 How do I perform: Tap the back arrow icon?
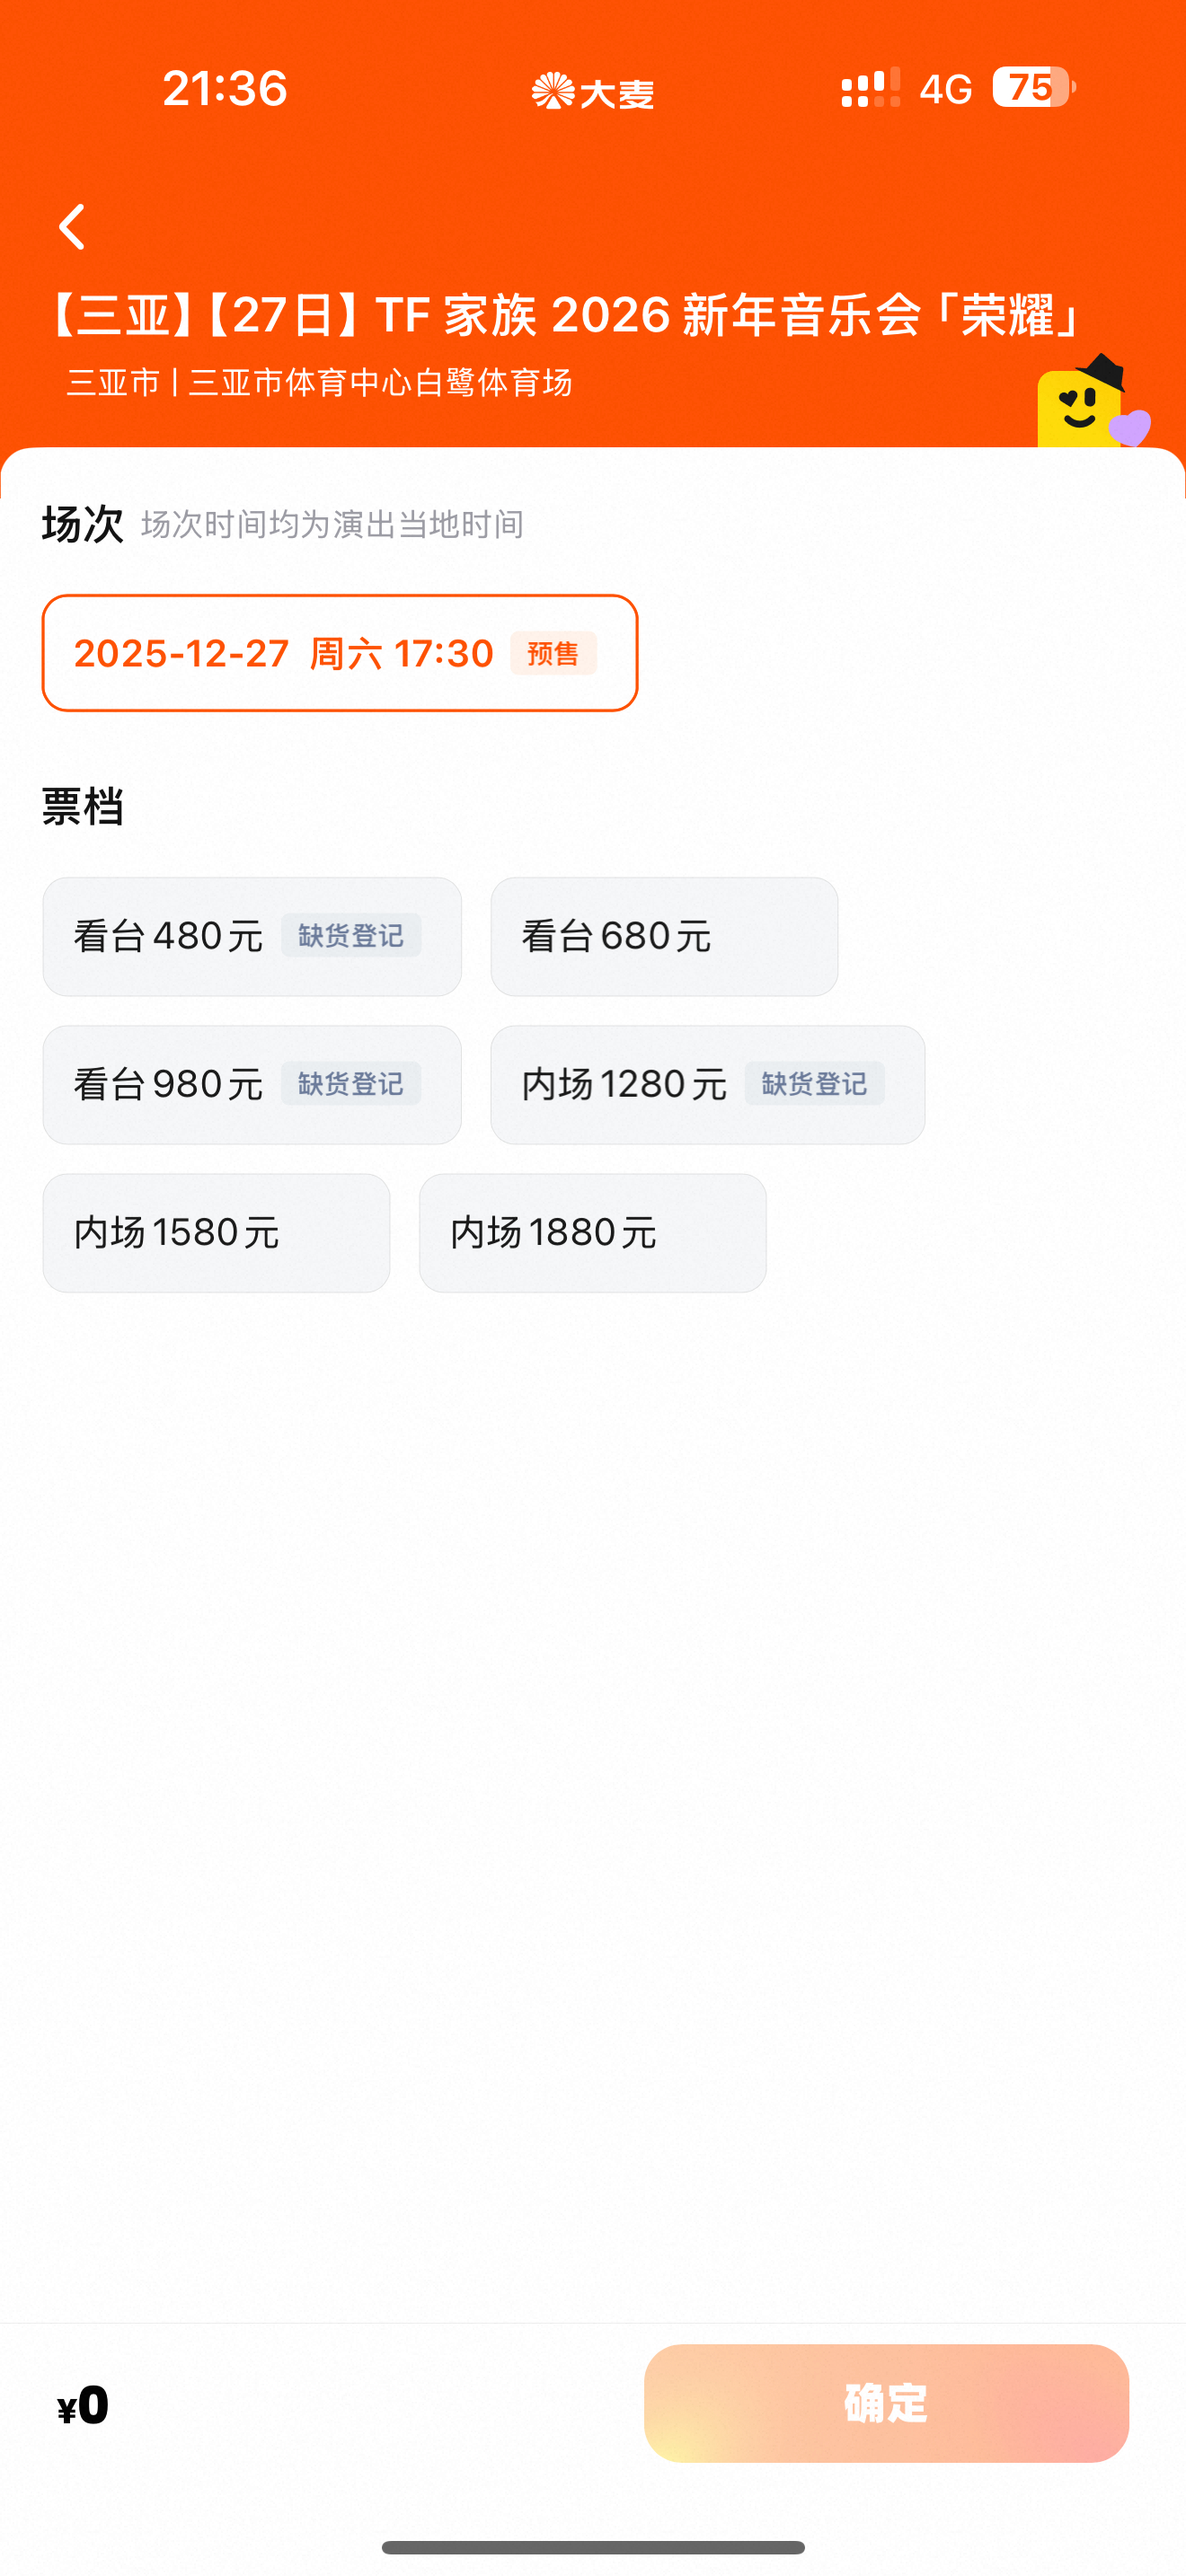[72, 227]
